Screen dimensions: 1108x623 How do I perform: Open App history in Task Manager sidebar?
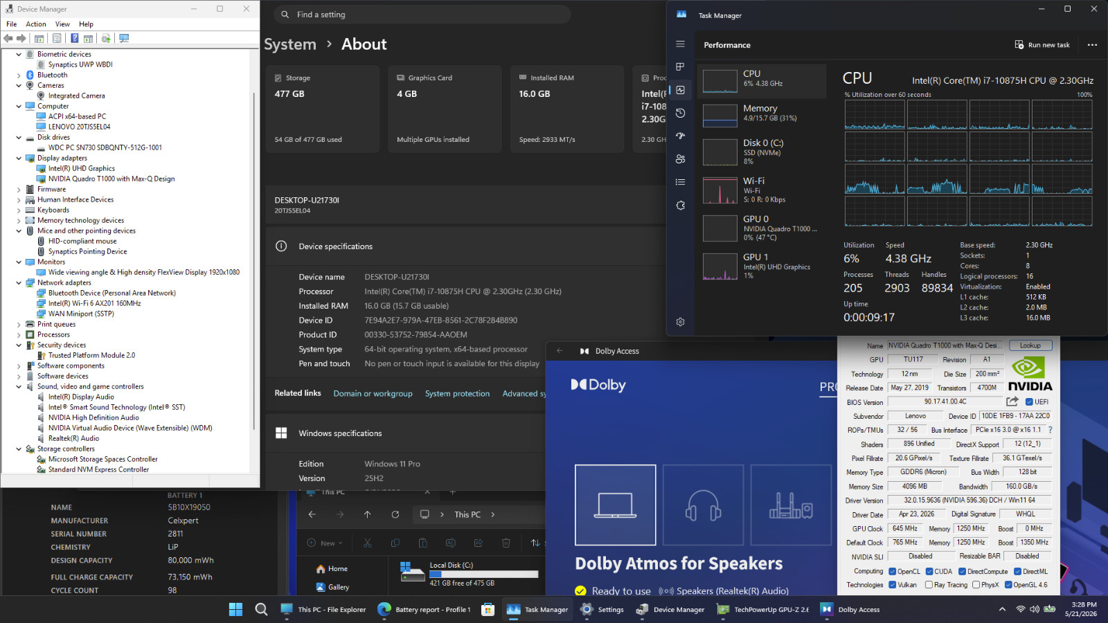tap(680, 113)
